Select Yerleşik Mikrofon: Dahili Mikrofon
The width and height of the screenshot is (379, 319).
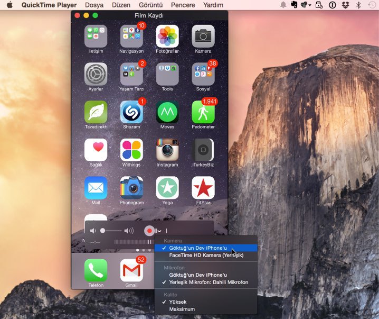point(206,282)
